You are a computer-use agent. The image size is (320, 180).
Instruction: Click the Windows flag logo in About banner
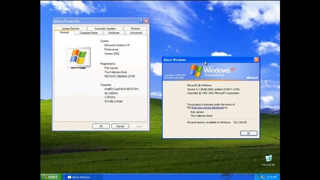(x=196, y=71)
